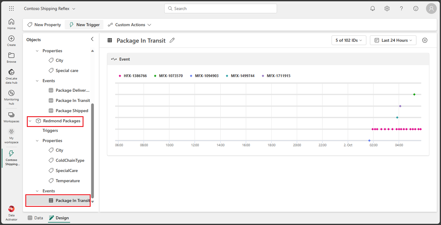Open the Browse folder icon
This screenshot has height=225, width=441.
(x=11, y=58)
